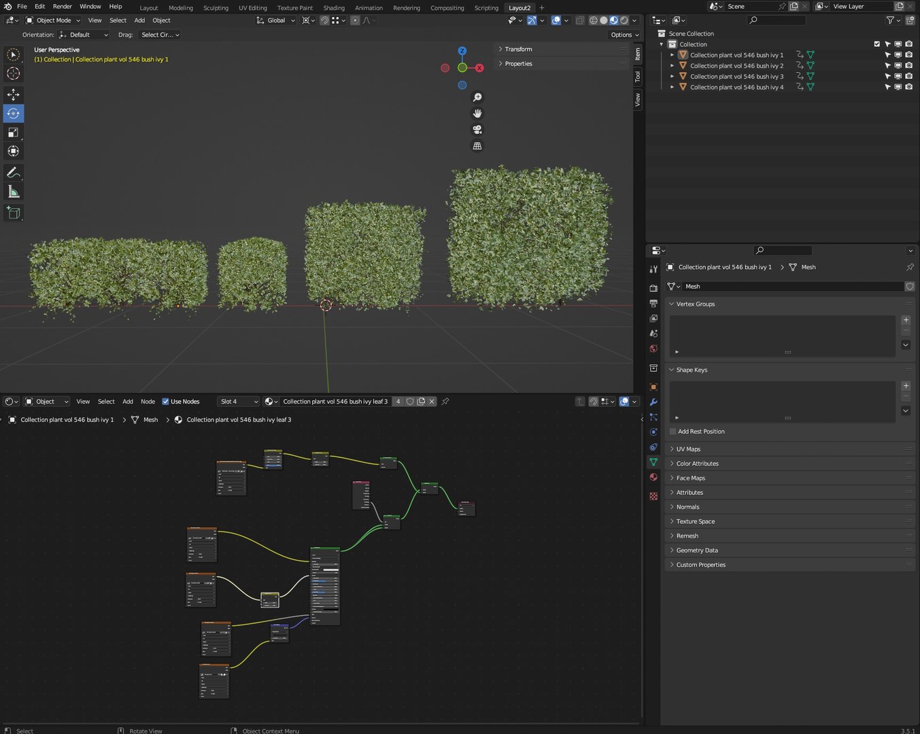This screenshot has width=920, height=734.
Task: Add a new vertex group plus button
Action: point(906,319)
